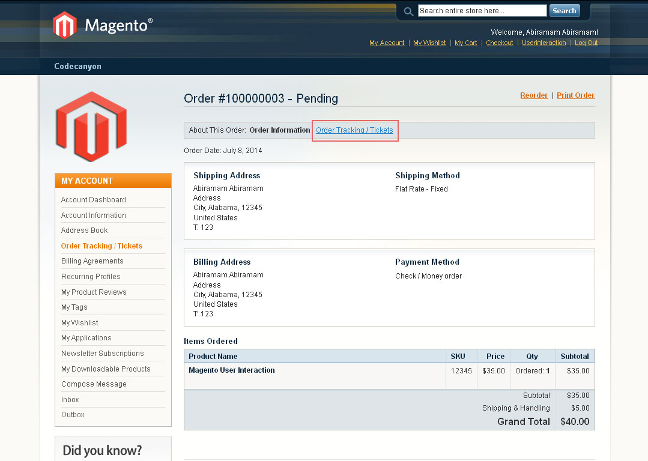Screen dimensions: 648x461
Task: Click the 'Billing Address' heading
Action: [222, 262]
